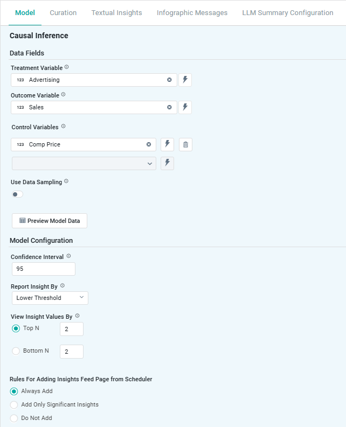The width and height of the screenshot is (346, 427).
Task: Click lightning icon beside Advertising treatment field
Action: pyautogui.click(x=185, y=80)
